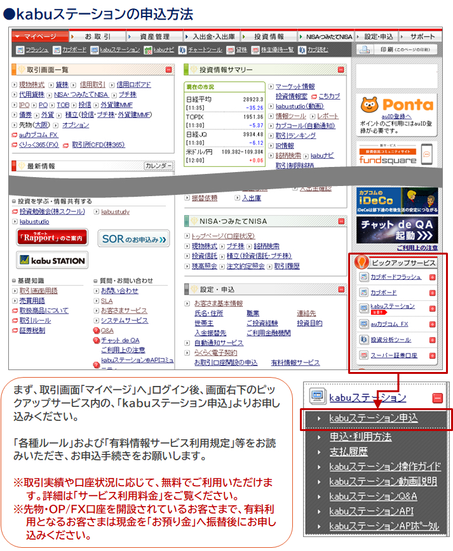This screenshot has height=551, width=453.
Task: Open the チャートツール toolbar icon
Action: [182, 50]
